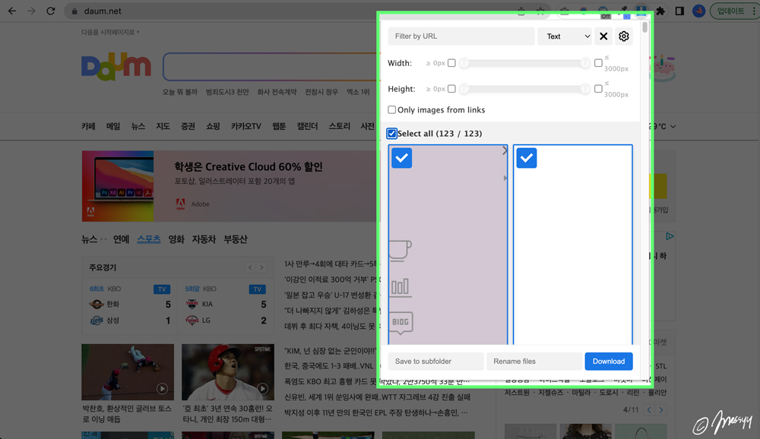Clear the filter using the X icon
This screenshot has width=760, height=439.
[x=603, y=36]
